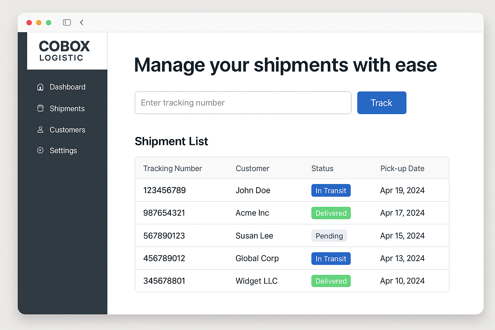Click the Shipment List heading
The height and width of the screenshot is (330, 495).
(x=171, y=141)
